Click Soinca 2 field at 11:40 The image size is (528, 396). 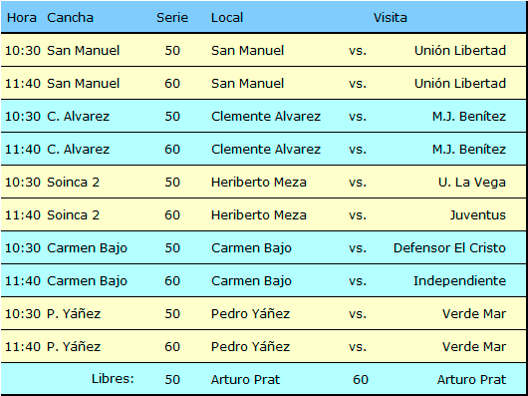(73, 215)
